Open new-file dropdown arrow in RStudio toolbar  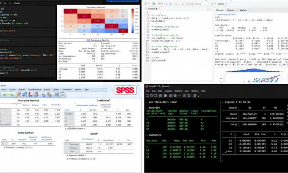[149, 4]
